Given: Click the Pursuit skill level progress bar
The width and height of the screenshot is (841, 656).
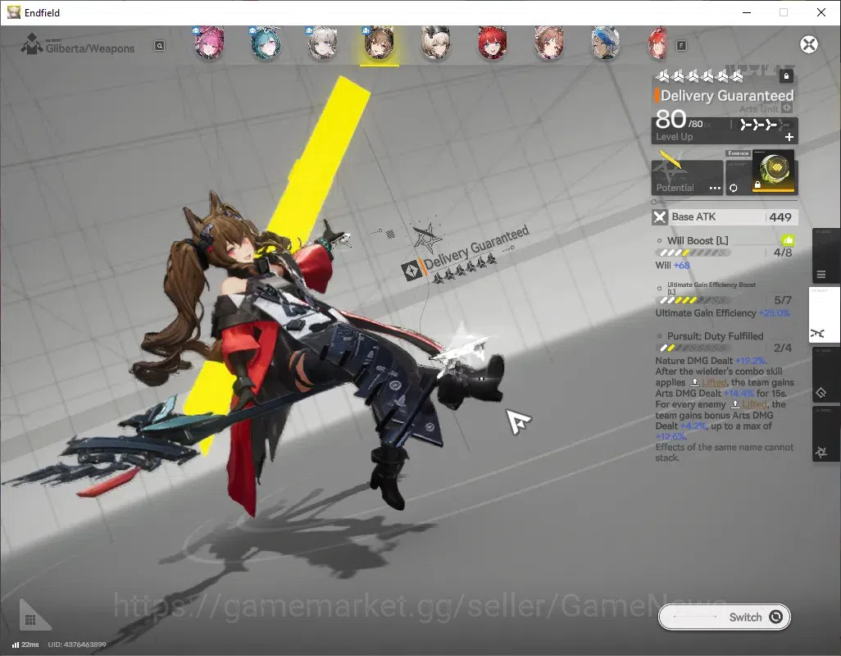Looking at the screenshot, I should (693, 348).
